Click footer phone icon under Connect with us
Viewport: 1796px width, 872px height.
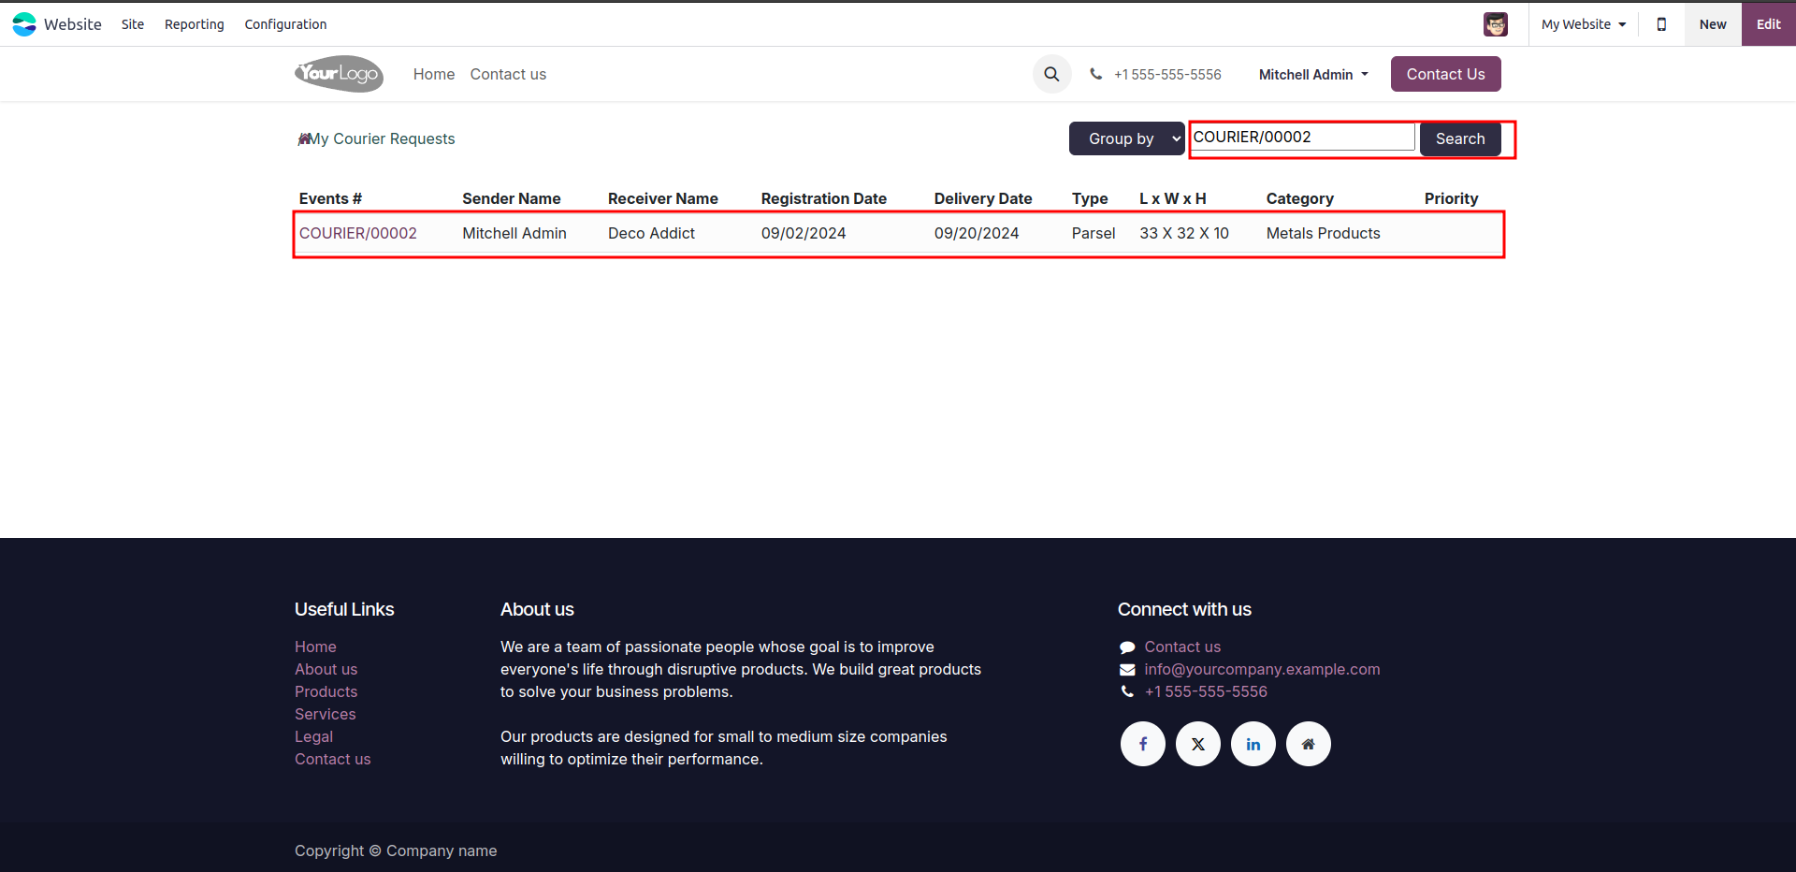[x=1127, y=692]
